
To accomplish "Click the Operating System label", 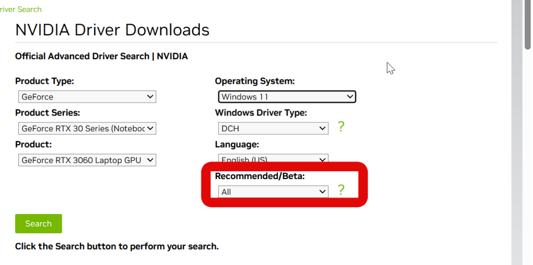I will [x=255, y=81].
